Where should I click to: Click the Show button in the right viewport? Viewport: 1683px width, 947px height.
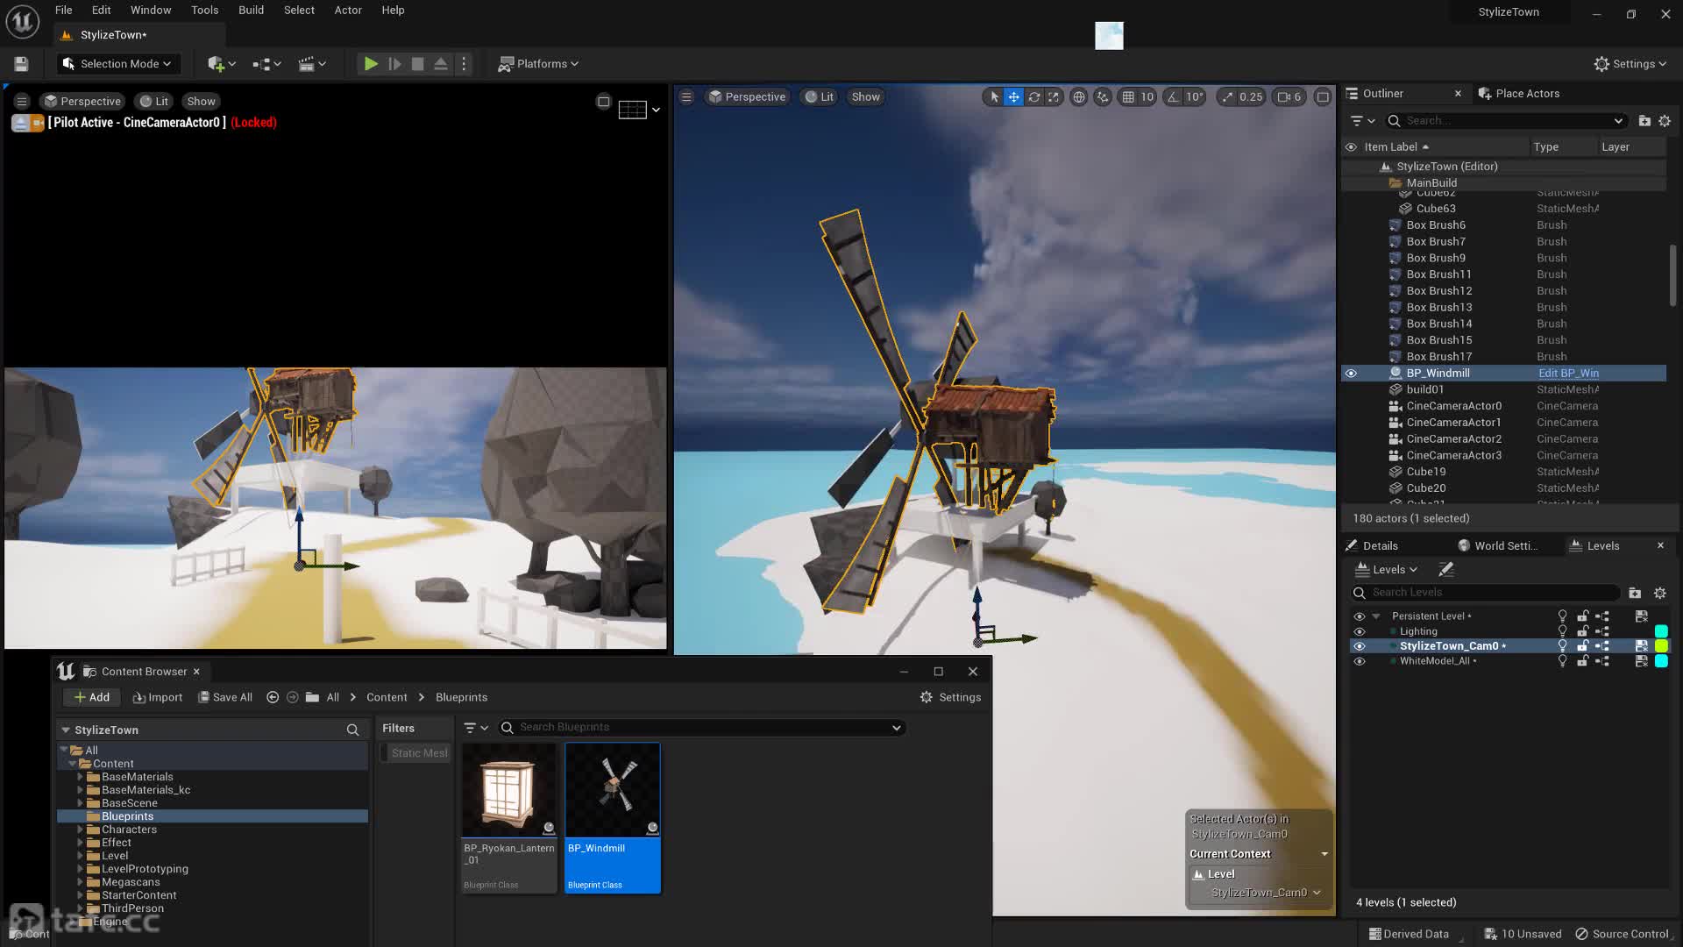pos(865,97)
